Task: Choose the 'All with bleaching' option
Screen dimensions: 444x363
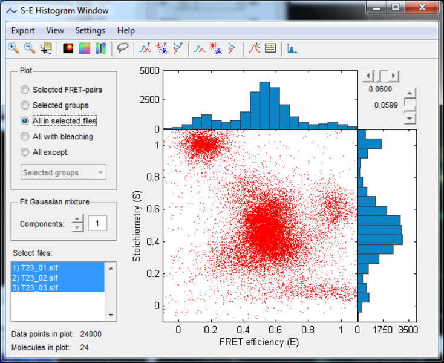Action: click(x=25, y=137)
